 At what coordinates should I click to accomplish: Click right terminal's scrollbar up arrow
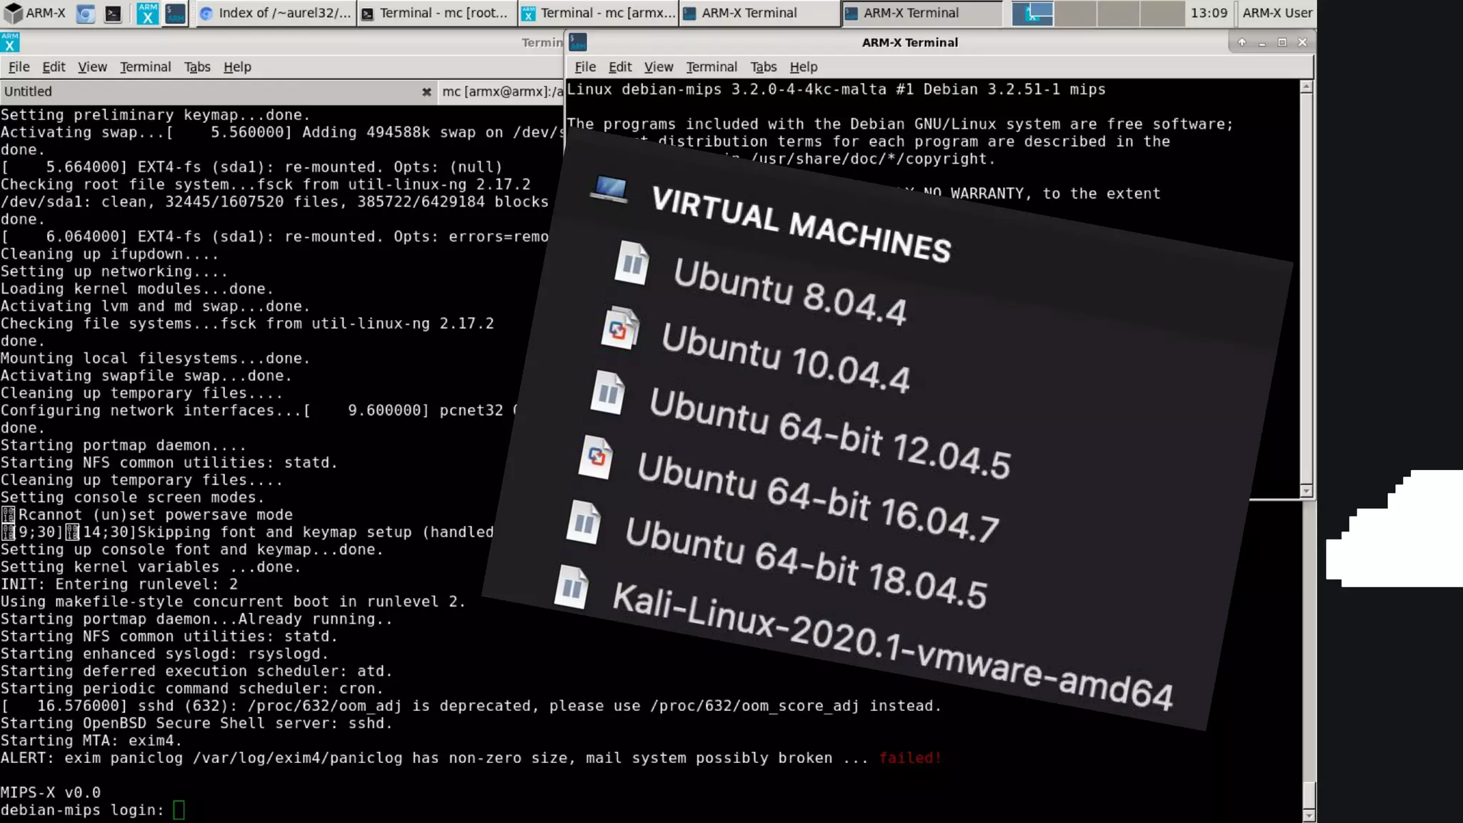(1306, 86)
